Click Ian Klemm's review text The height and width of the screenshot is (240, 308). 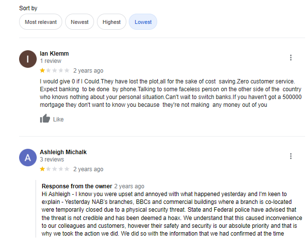(x=166, y=93)
